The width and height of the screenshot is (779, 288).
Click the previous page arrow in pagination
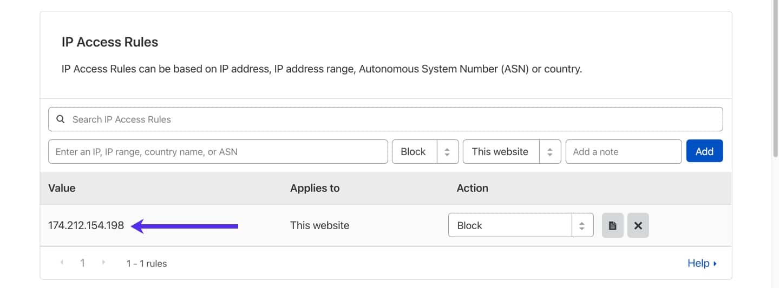62,263
